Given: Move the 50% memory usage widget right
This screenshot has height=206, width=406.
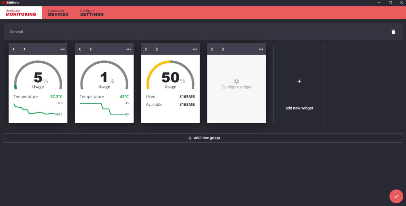Looking at the screenshot, I should click(157, 49).
